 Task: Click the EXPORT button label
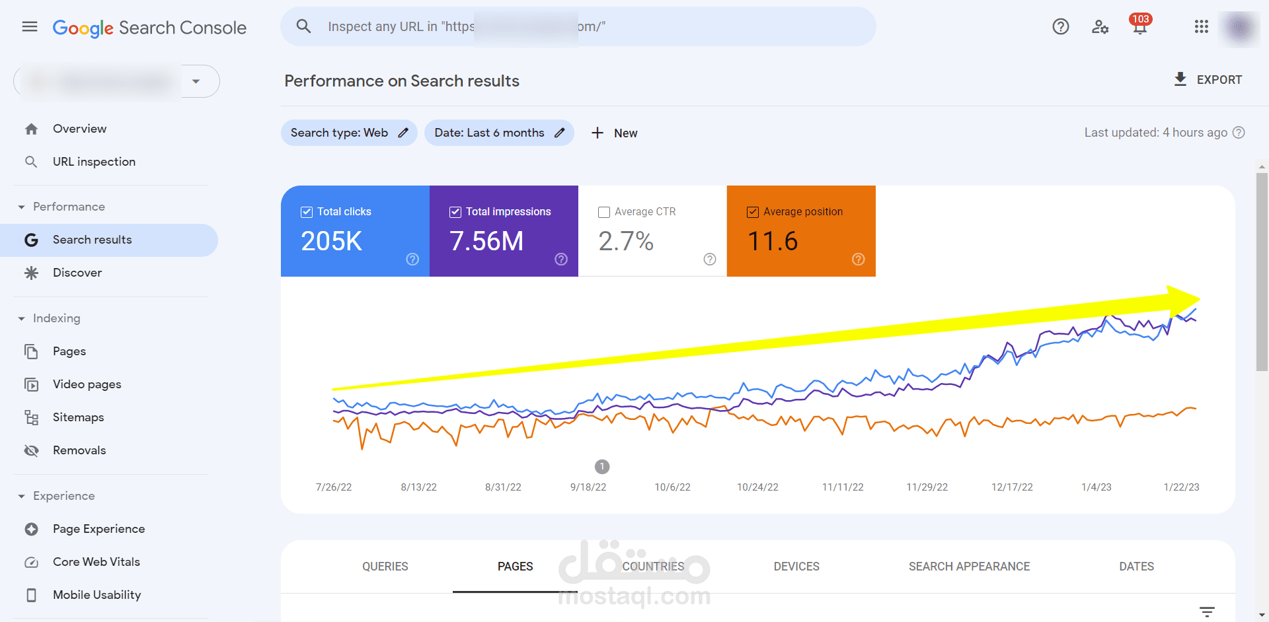1219,80
